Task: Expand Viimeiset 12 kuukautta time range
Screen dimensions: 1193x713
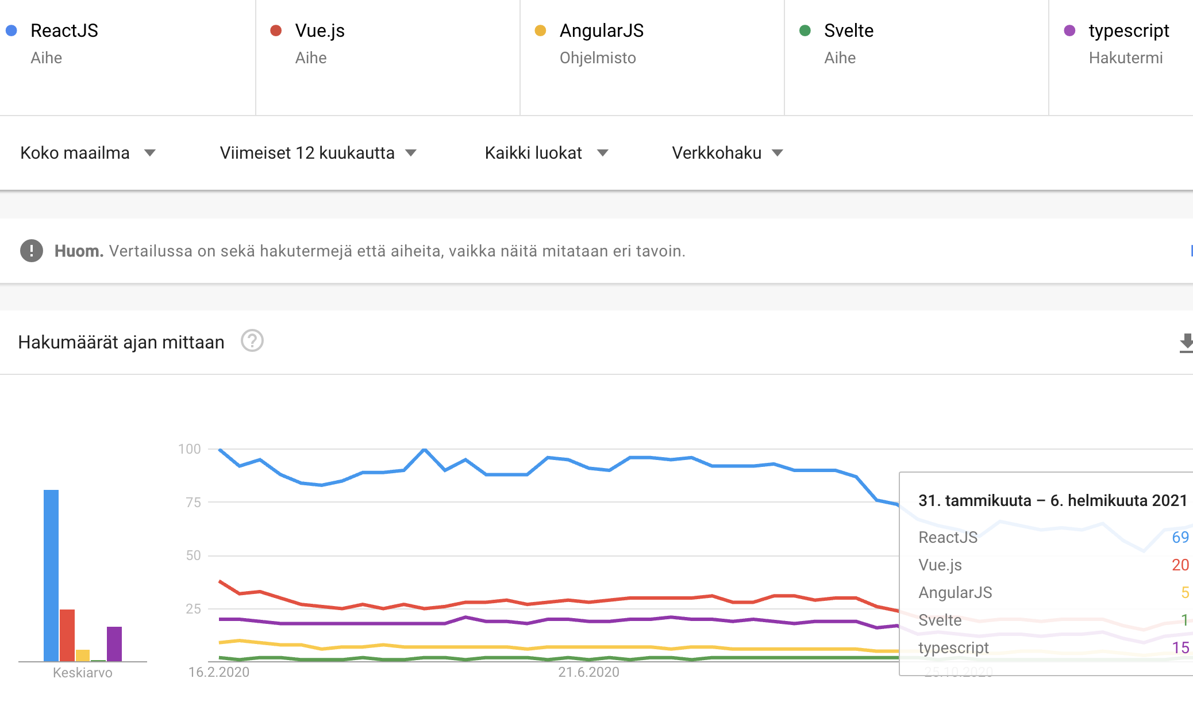Action: click(x=318, y=153)
